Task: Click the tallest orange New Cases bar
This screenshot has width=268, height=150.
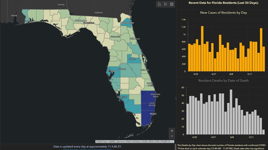Action: pos(202,49)
